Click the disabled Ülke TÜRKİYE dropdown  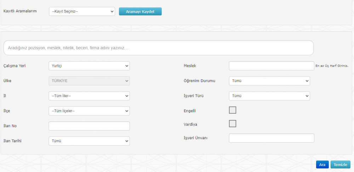(89, 81)
